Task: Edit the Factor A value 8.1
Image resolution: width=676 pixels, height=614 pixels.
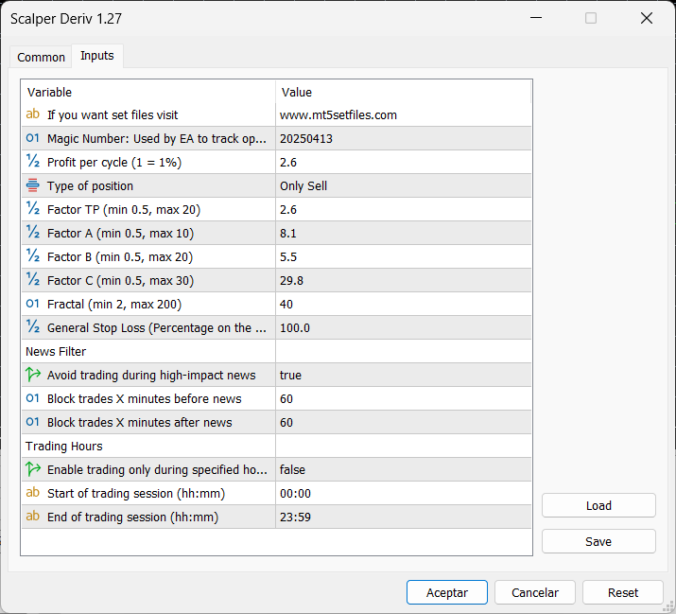Action: (403, 233)
